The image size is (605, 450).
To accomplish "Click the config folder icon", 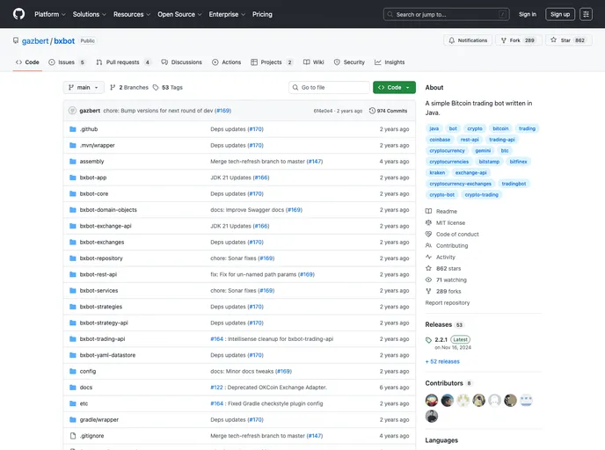I will [72, 371].
